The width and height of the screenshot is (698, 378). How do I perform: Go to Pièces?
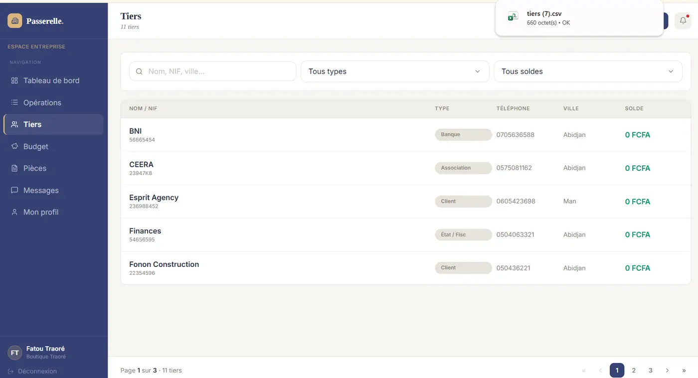[53, 168]
